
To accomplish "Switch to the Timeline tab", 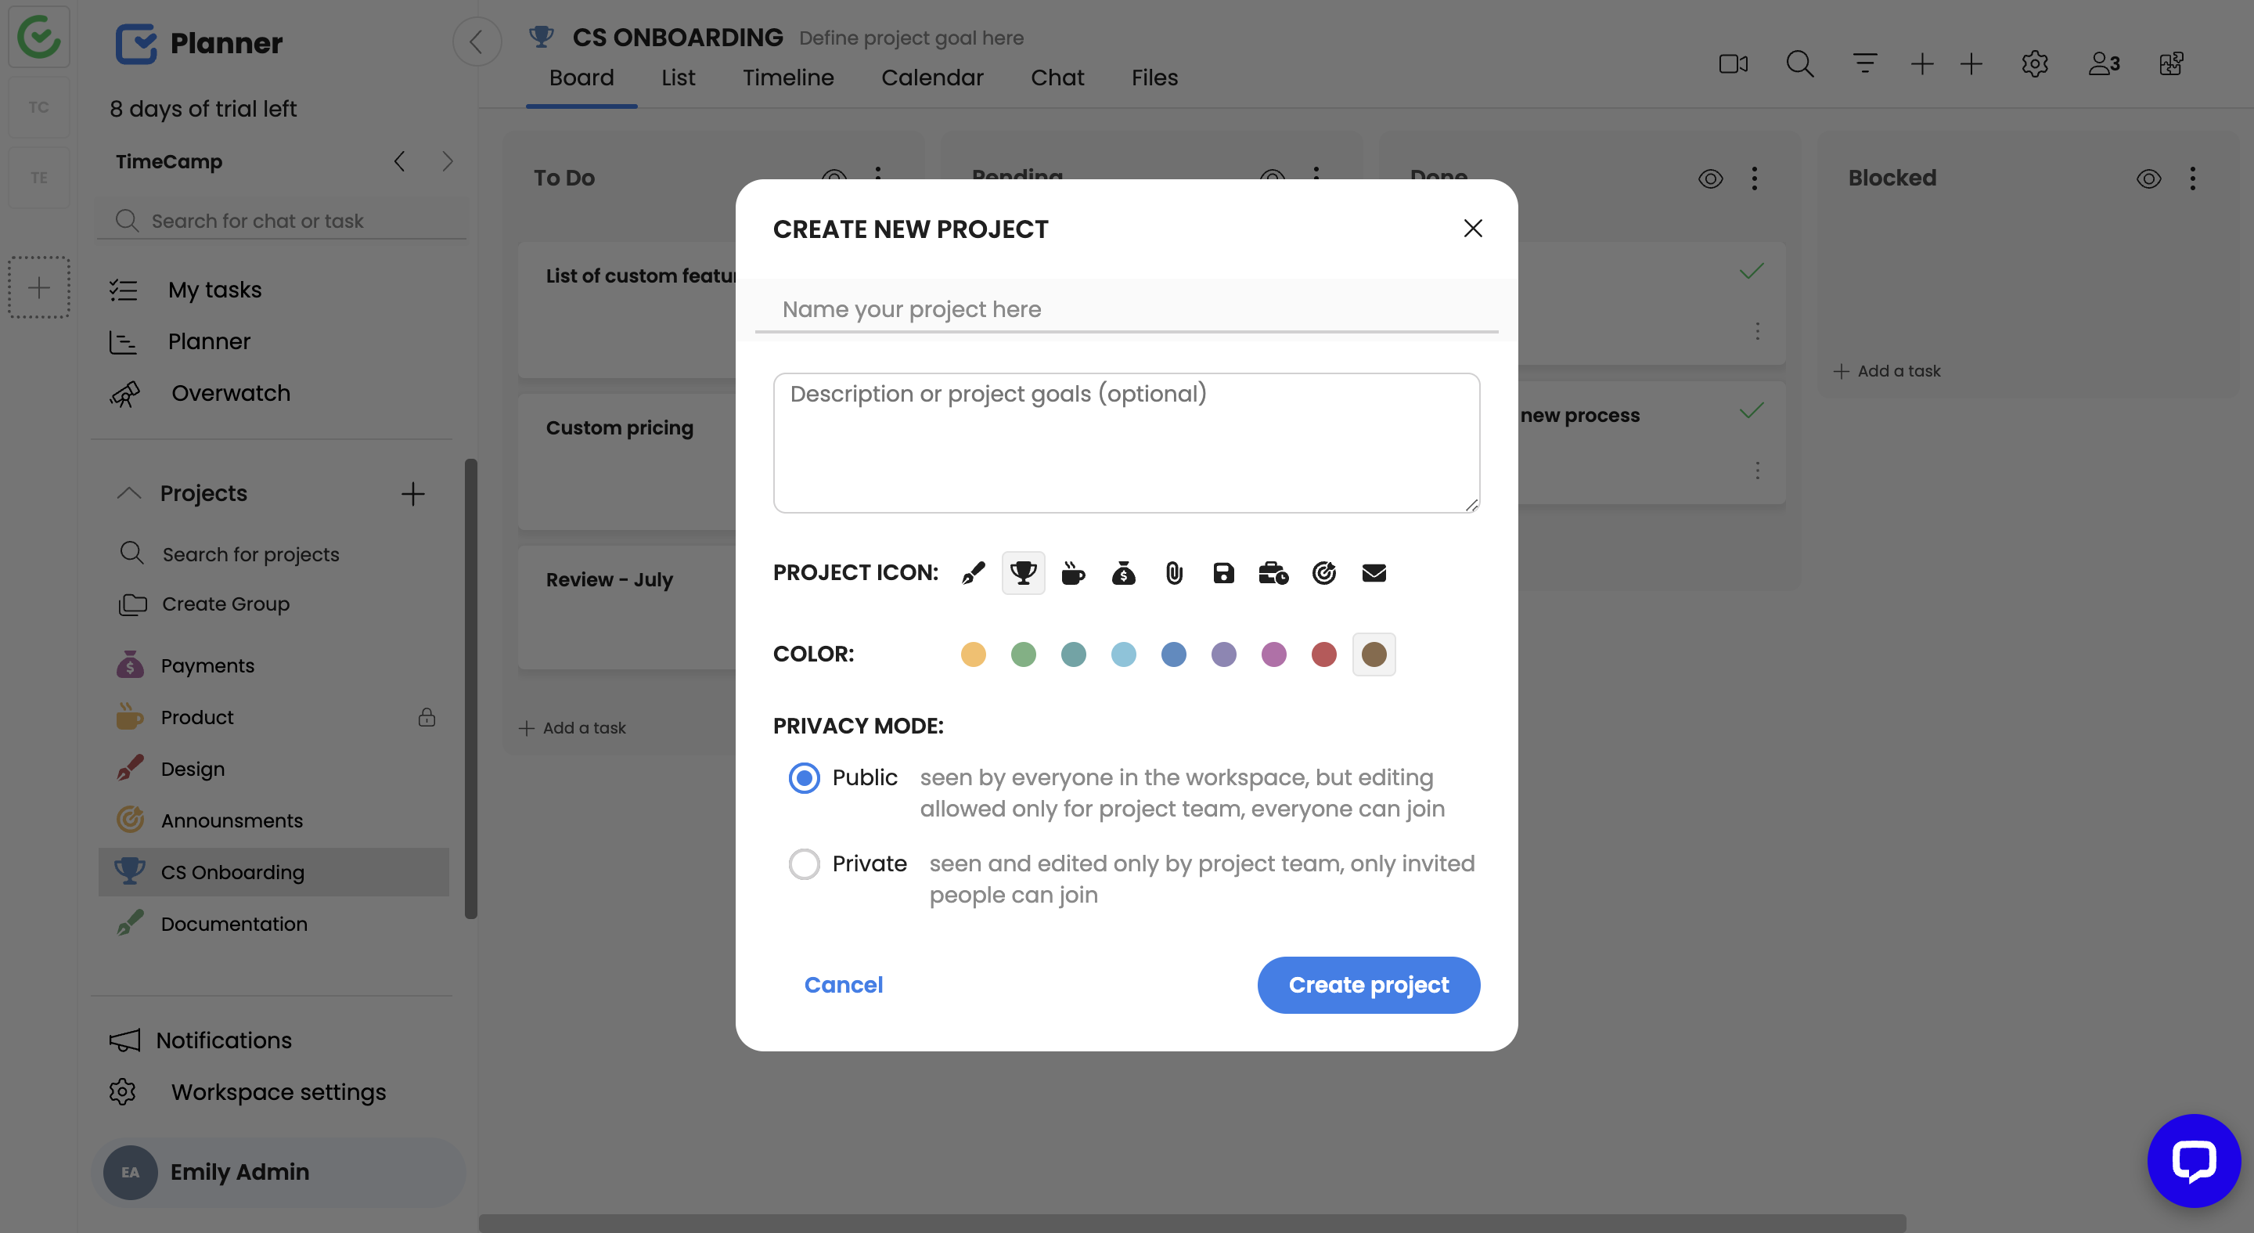I will point(787,78).
